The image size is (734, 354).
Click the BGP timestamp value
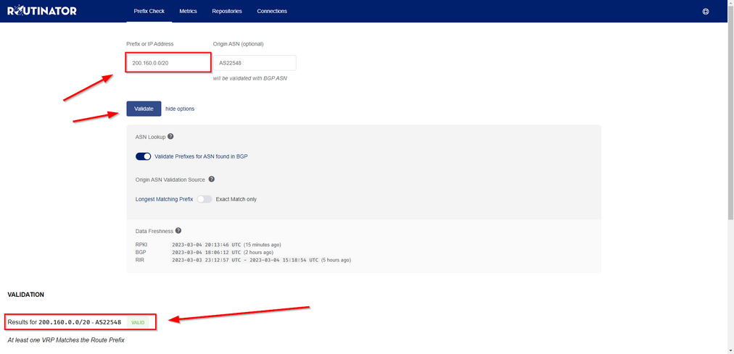coord(206,252)
